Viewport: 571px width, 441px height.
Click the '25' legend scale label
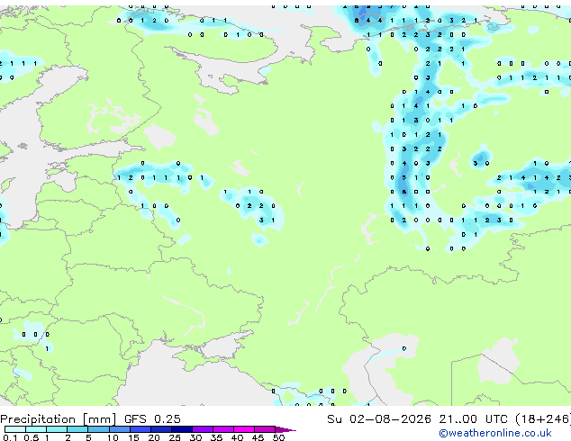175,437
